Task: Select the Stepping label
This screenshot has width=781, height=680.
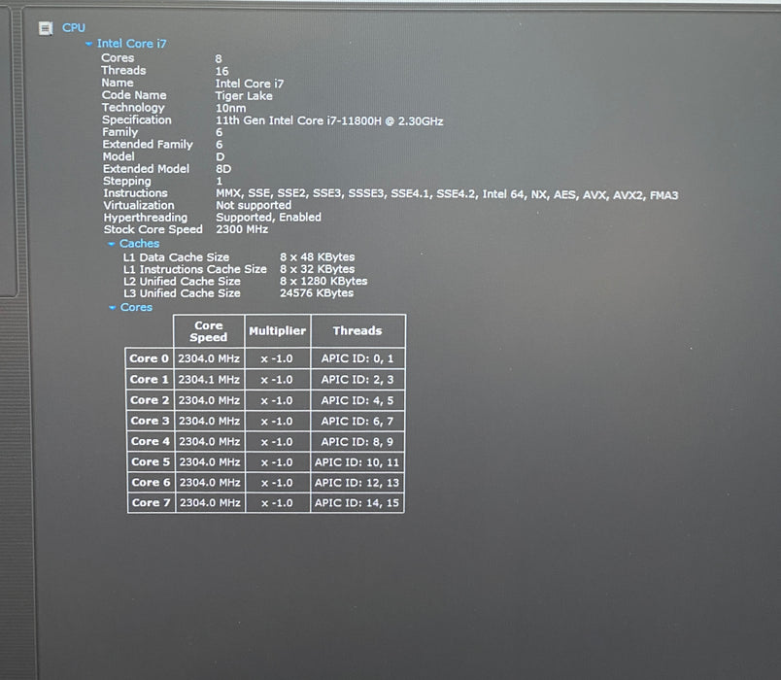Action: (x=127, y=181)
